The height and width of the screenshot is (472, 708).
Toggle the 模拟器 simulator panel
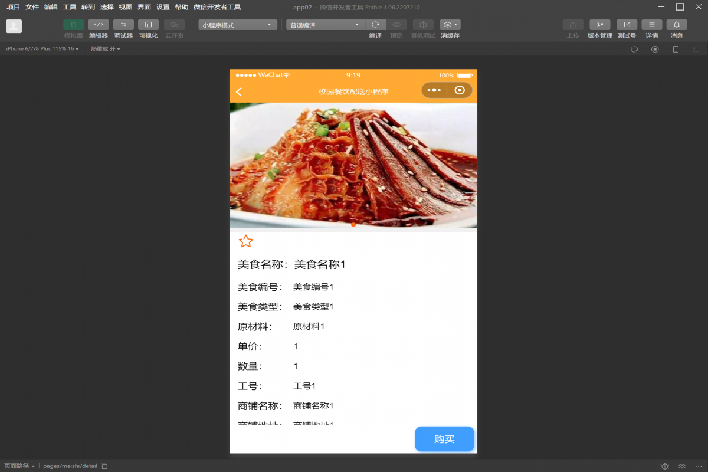click(72, 24)
